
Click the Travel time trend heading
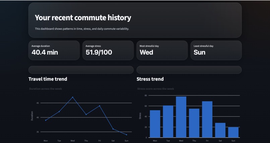(48, 79)
